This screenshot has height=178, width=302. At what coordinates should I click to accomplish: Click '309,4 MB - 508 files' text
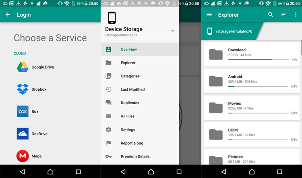[242, 81]
